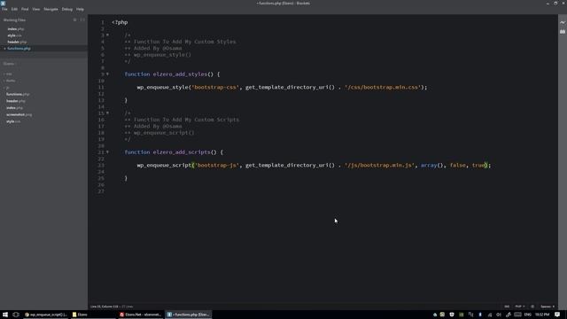Image resolution: width=567 pixels, height=319 pixels.
Task: Click the false argument on line 23
Action: pyautogui.click(x=458, y=166)
